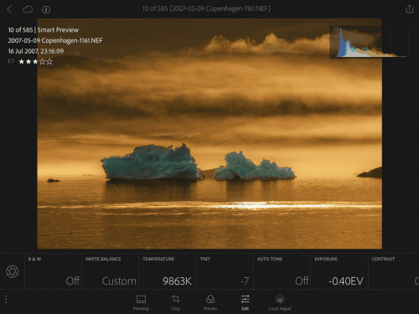Open the White Balance Custom dropdown
Viewport: 419px width, 314px height.
pyautogui.click(x=111, y=271)
